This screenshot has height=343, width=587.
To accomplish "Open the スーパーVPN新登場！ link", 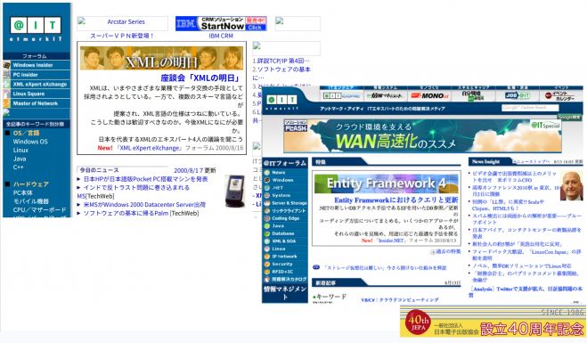I will click(121, 36).
